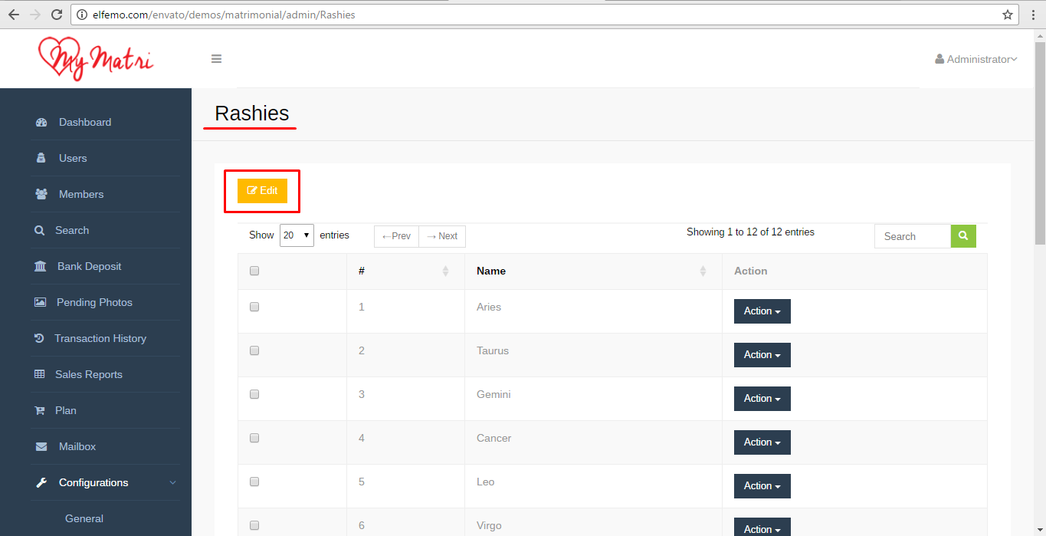
Task: Click the Bank Deposit building icon
Action: click(40, 267)
